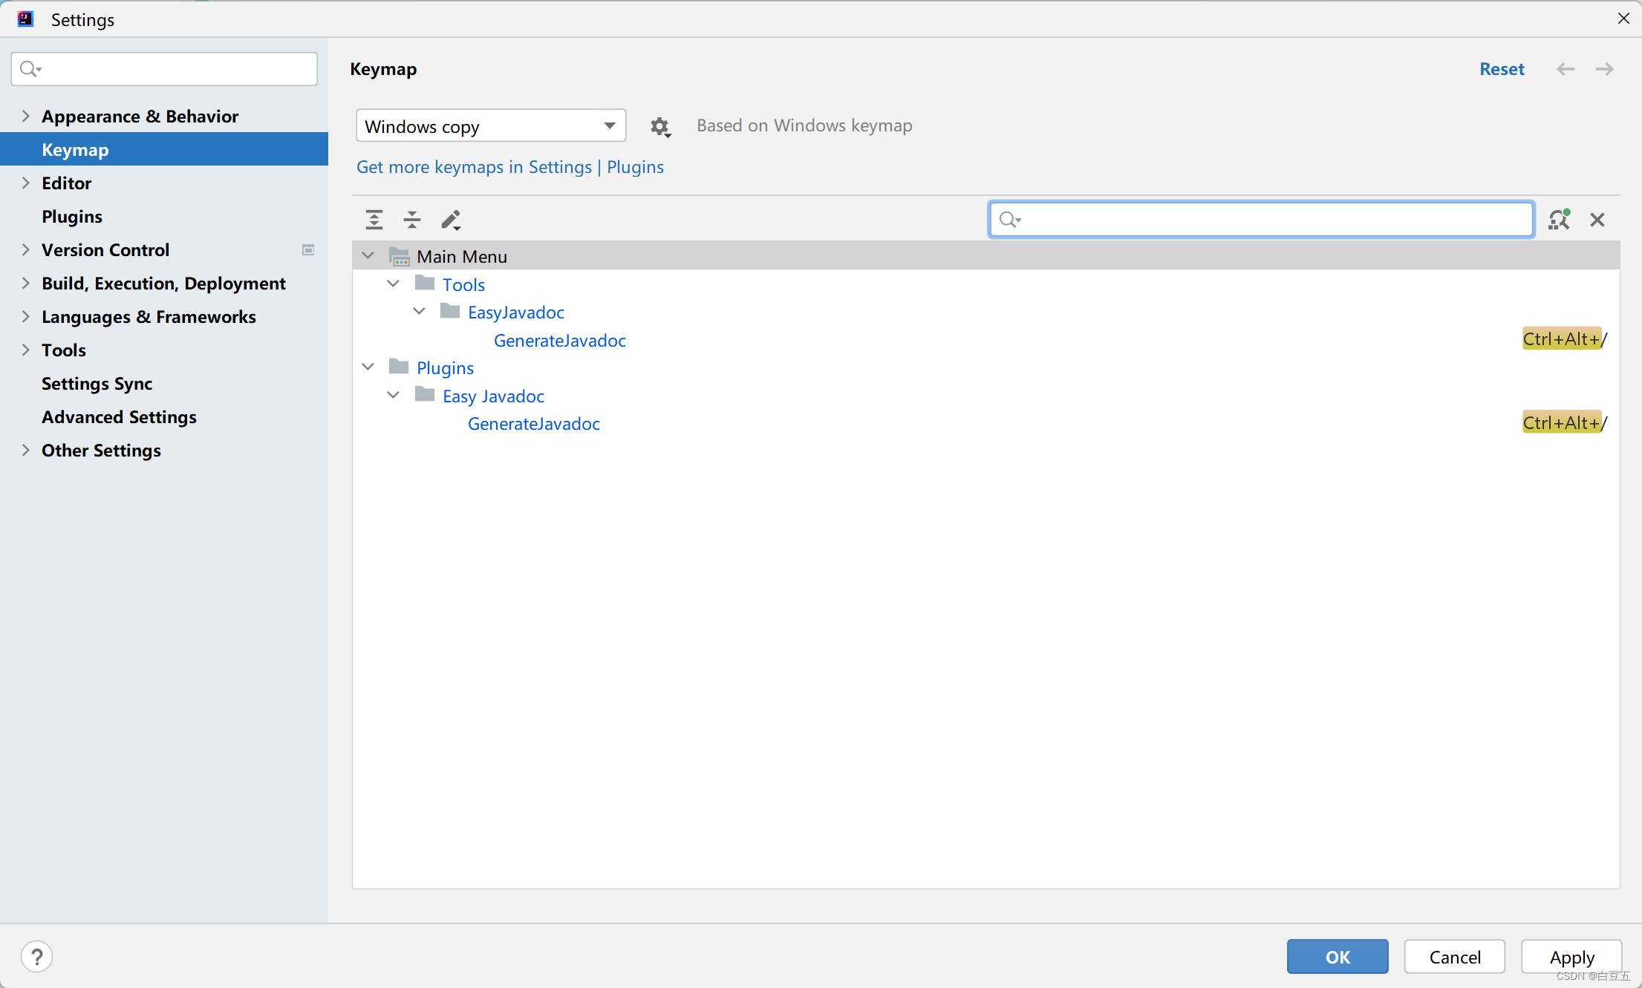1642x988 pixels.
Task: Expand the Tools section in sidebar
Action: coord(26,350)
